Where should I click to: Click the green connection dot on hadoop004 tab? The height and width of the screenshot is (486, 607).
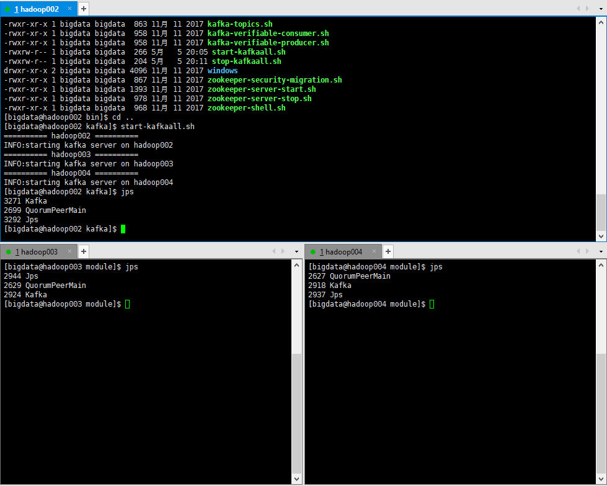tap(312, 252)
